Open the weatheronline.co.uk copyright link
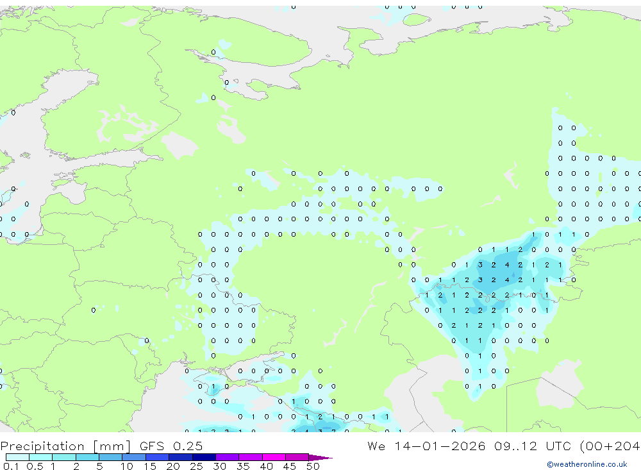Viewport: 641px width, 470px height. coord(587,464)
